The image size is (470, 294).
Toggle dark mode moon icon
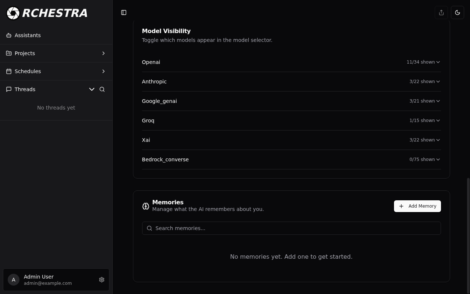(x=458, y=12)
